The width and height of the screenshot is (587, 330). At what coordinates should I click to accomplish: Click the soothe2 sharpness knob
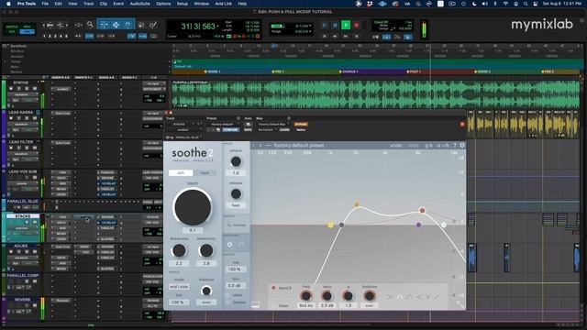pos(179,250)
